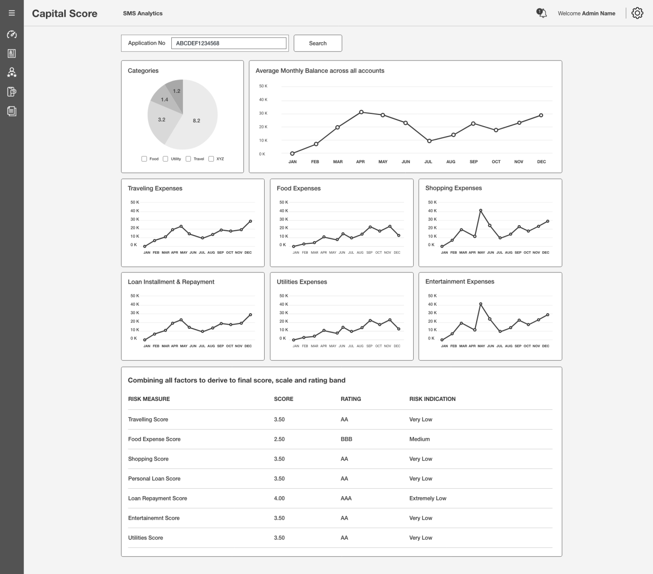Click the Welcome Admin Name label
Image resolution: width=653 pixels, height=574 pixels.
(x=586, y=13)
